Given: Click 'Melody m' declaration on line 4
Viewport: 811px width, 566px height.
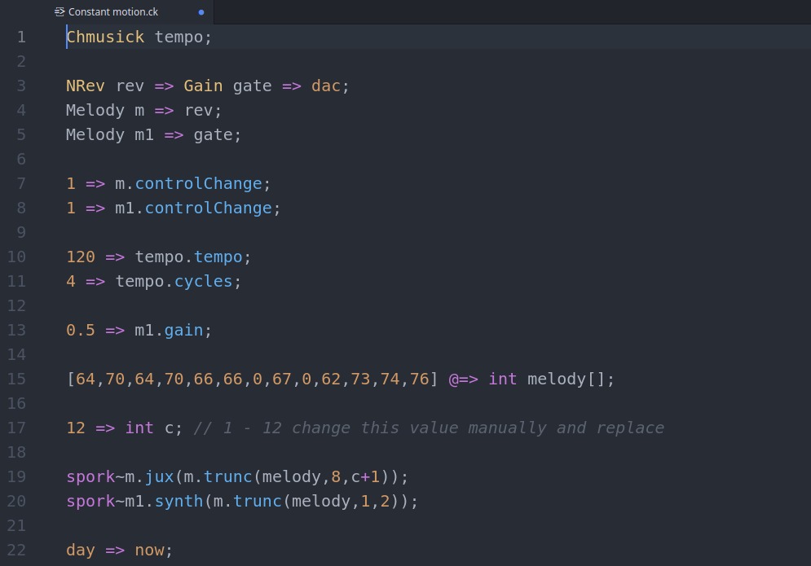Looking at the screenshot, I should point(105,111).
